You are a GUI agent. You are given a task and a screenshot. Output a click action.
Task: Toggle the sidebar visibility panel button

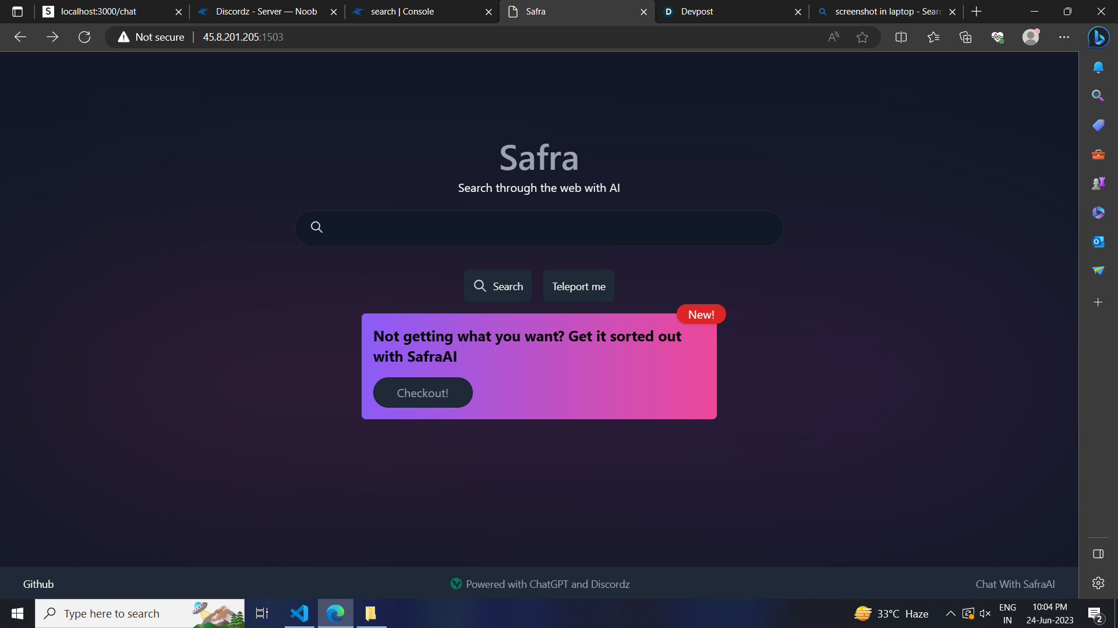click(1098, 554)
